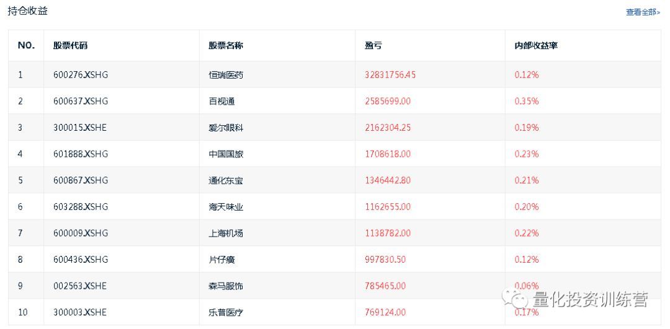Image resolution: width=670 pixels, height=329 pixels.
Task: Click the 股票代码 column header
Action: 70,45
